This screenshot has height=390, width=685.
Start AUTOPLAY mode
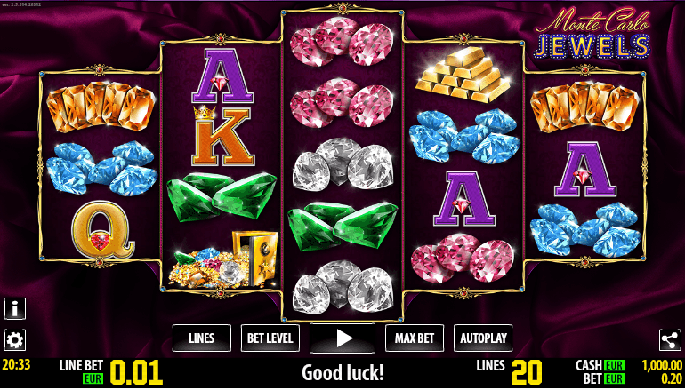point(483,338)
